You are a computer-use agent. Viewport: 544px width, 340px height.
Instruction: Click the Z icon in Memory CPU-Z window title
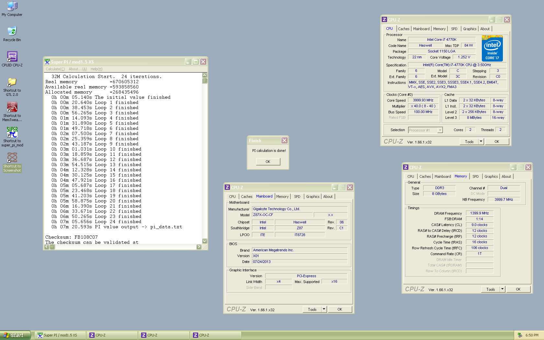coord(406,167)
